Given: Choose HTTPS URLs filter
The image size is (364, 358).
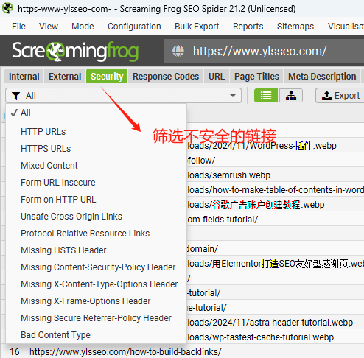Looking at the screenshot, I should coord(96,149).
